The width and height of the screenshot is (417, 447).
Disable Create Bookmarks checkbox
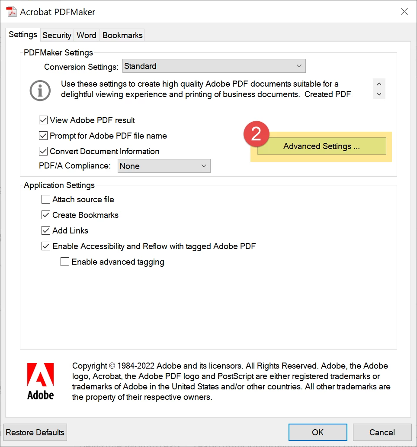[x=46, y=215]
